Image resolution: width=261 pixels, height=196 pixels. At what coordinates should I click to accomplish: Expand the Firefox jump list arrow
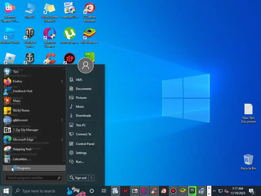(62, 81)
